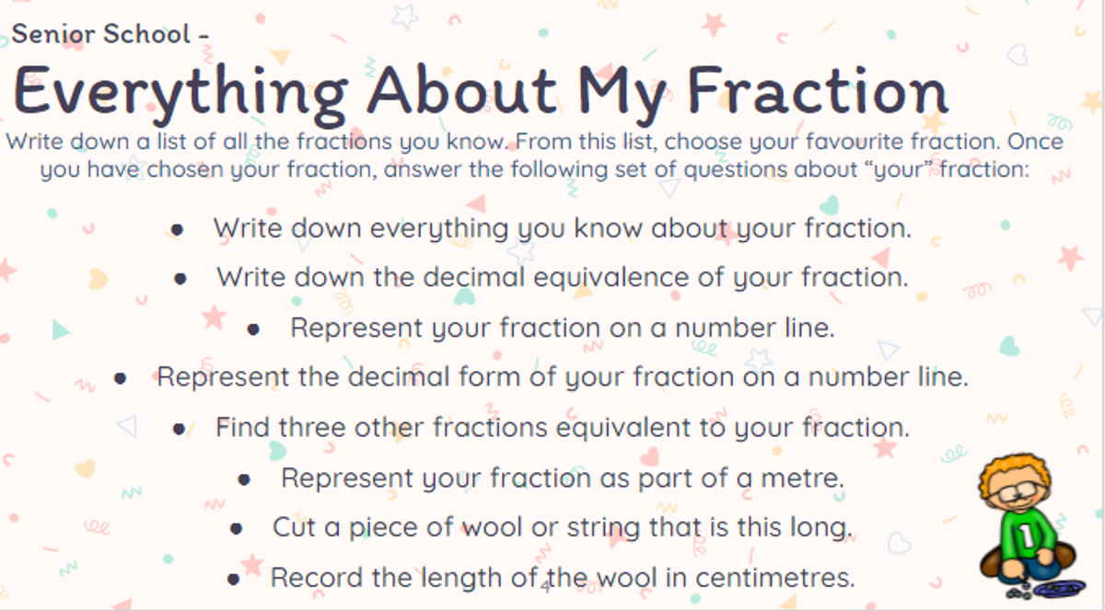Screen dimensions: 1105x611
Task: Click the text 'Write down everything you know about your fraction.'
Action: [563, 229]
